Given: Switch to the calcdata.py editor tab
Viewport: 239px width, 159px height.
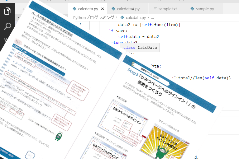Looking at the screenshot, I should pos(88,9).
